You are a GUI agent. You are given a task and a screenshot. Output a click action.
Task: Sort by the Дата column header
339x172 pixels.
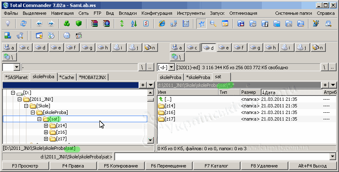pos(292,92)
